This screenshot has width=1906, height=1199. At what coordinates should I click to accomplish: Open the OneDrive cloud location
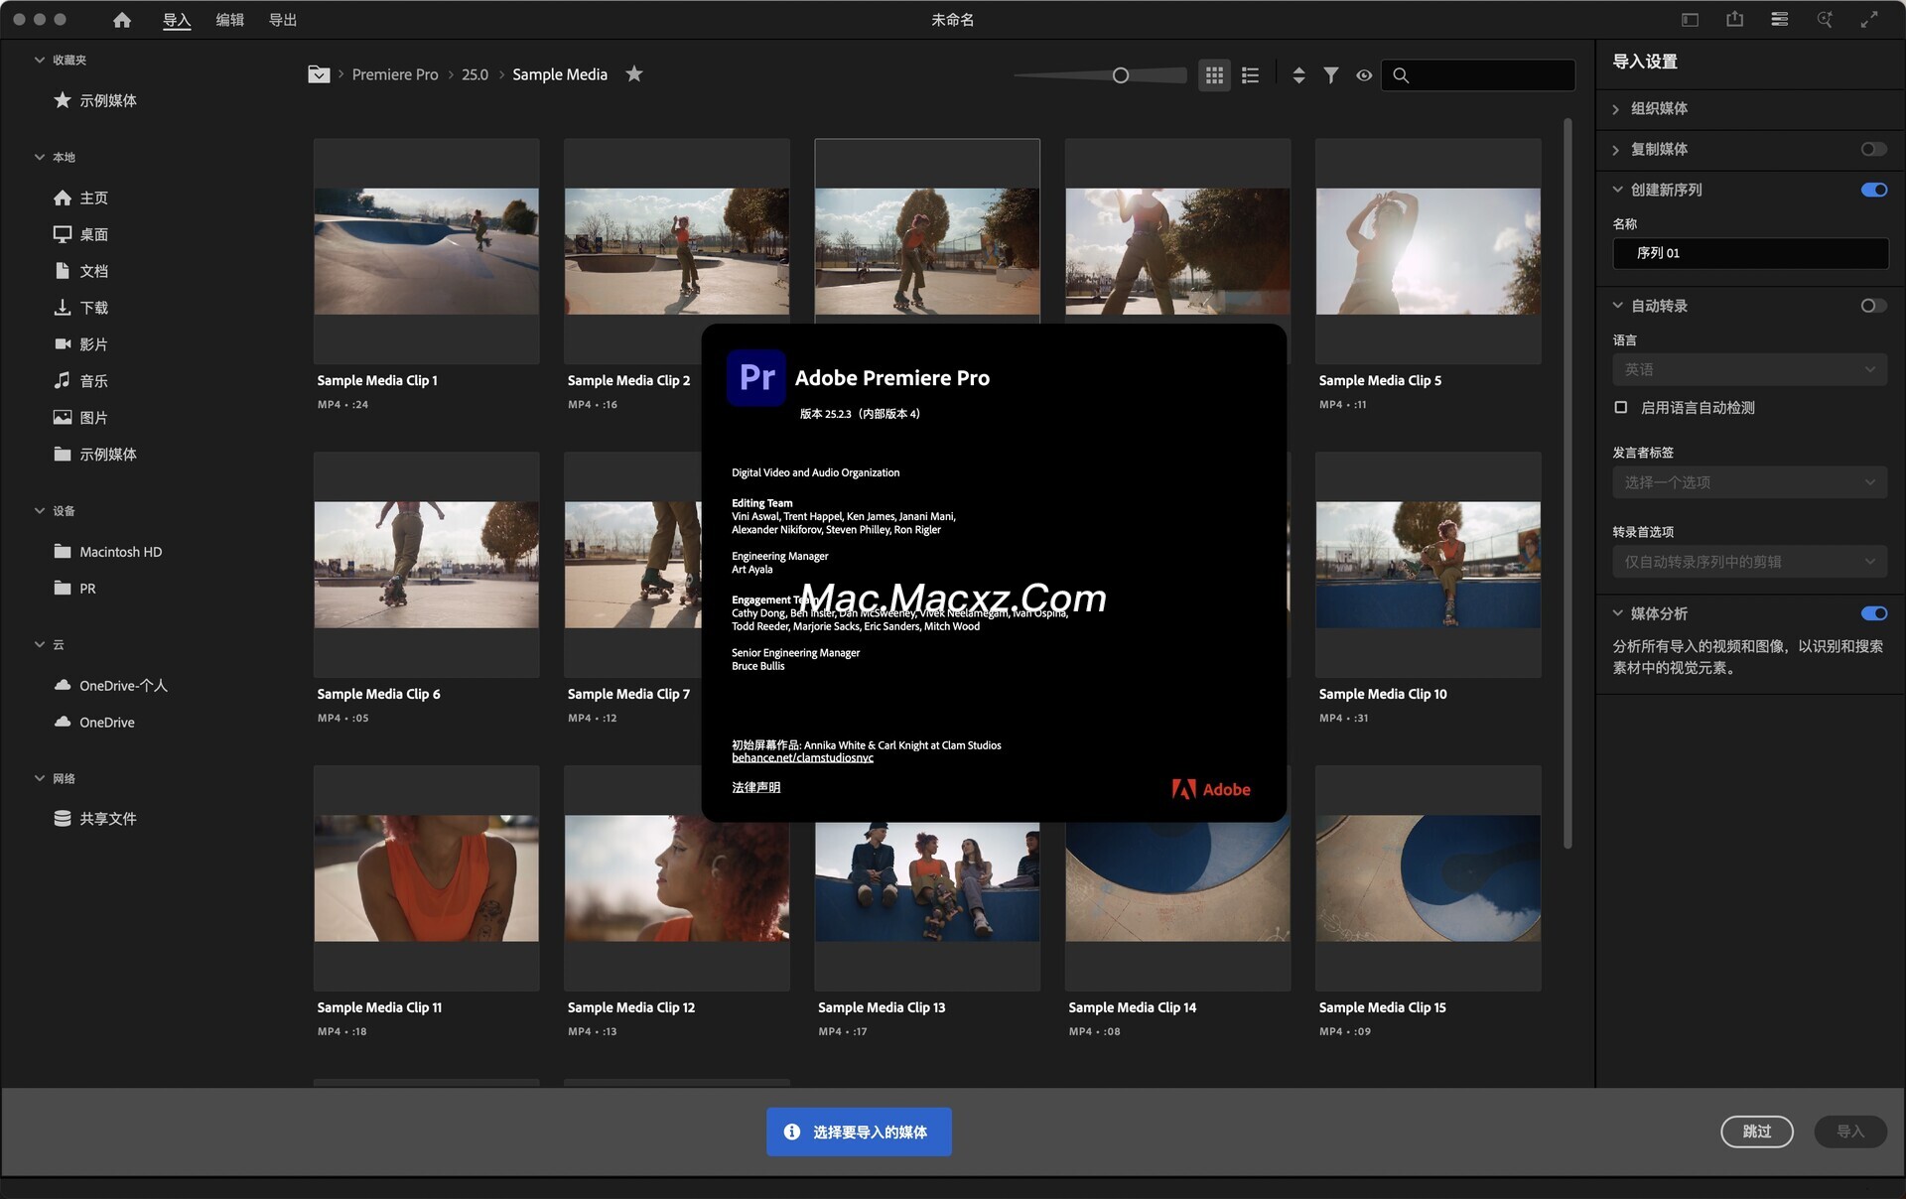pos(94,723)
